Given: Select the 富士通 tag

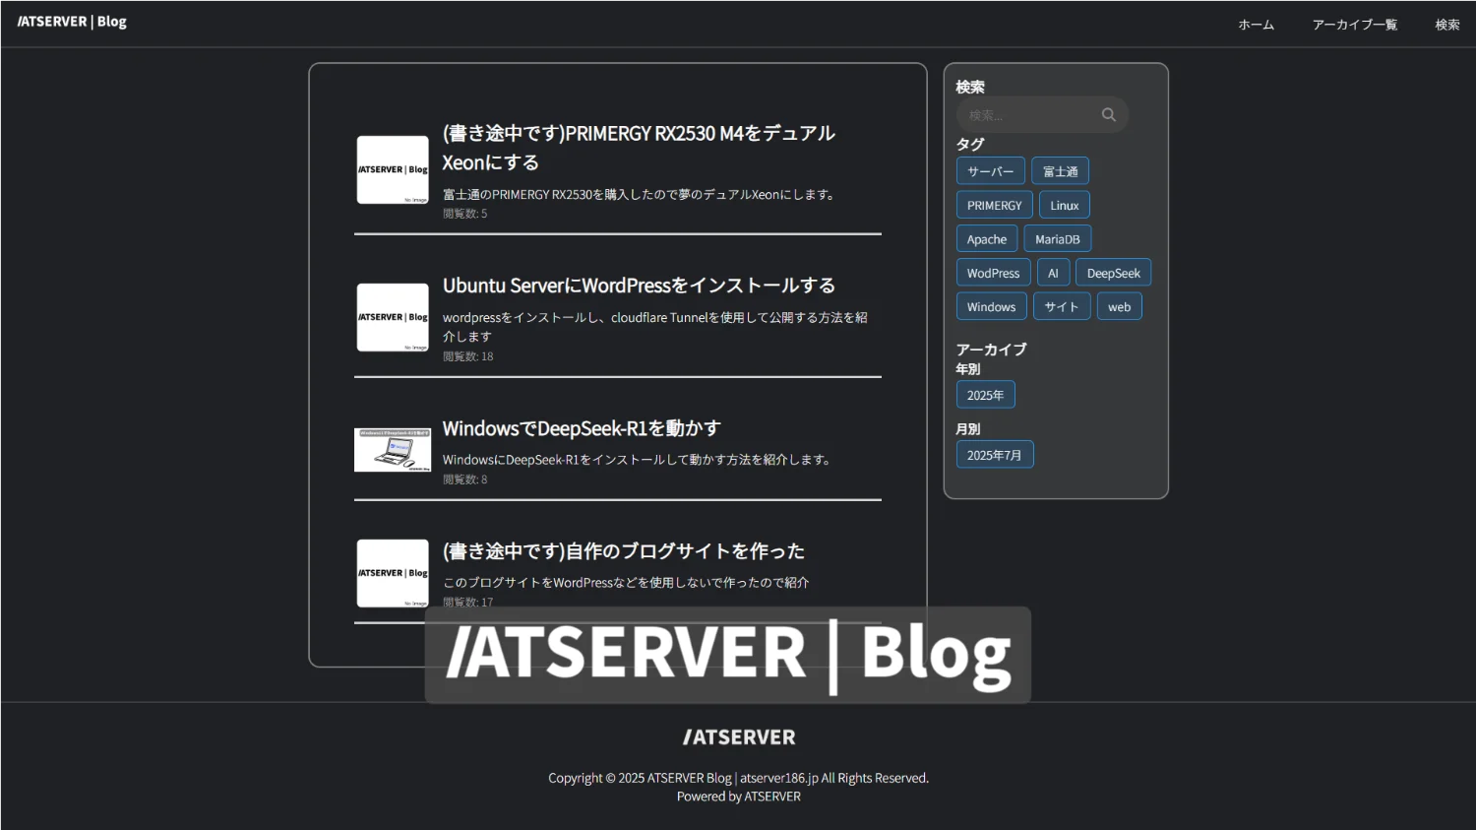Looking at the screenshot, I should (x=1060, y=171).
